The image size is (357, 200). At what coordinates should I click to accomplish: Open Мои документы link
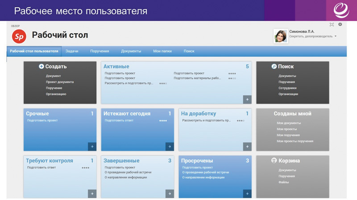point(289,123)
